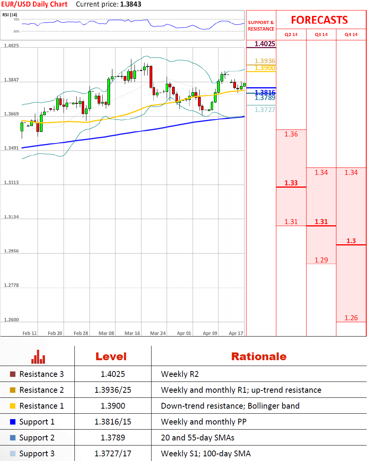Click the 1.2956 price axis label
The width and height of the screenshot is (367, 461).
click(x=11, y=251)
